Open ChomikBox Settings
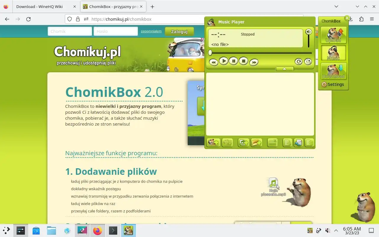Screen dimensions: 379x237 [x=333, y=84]
